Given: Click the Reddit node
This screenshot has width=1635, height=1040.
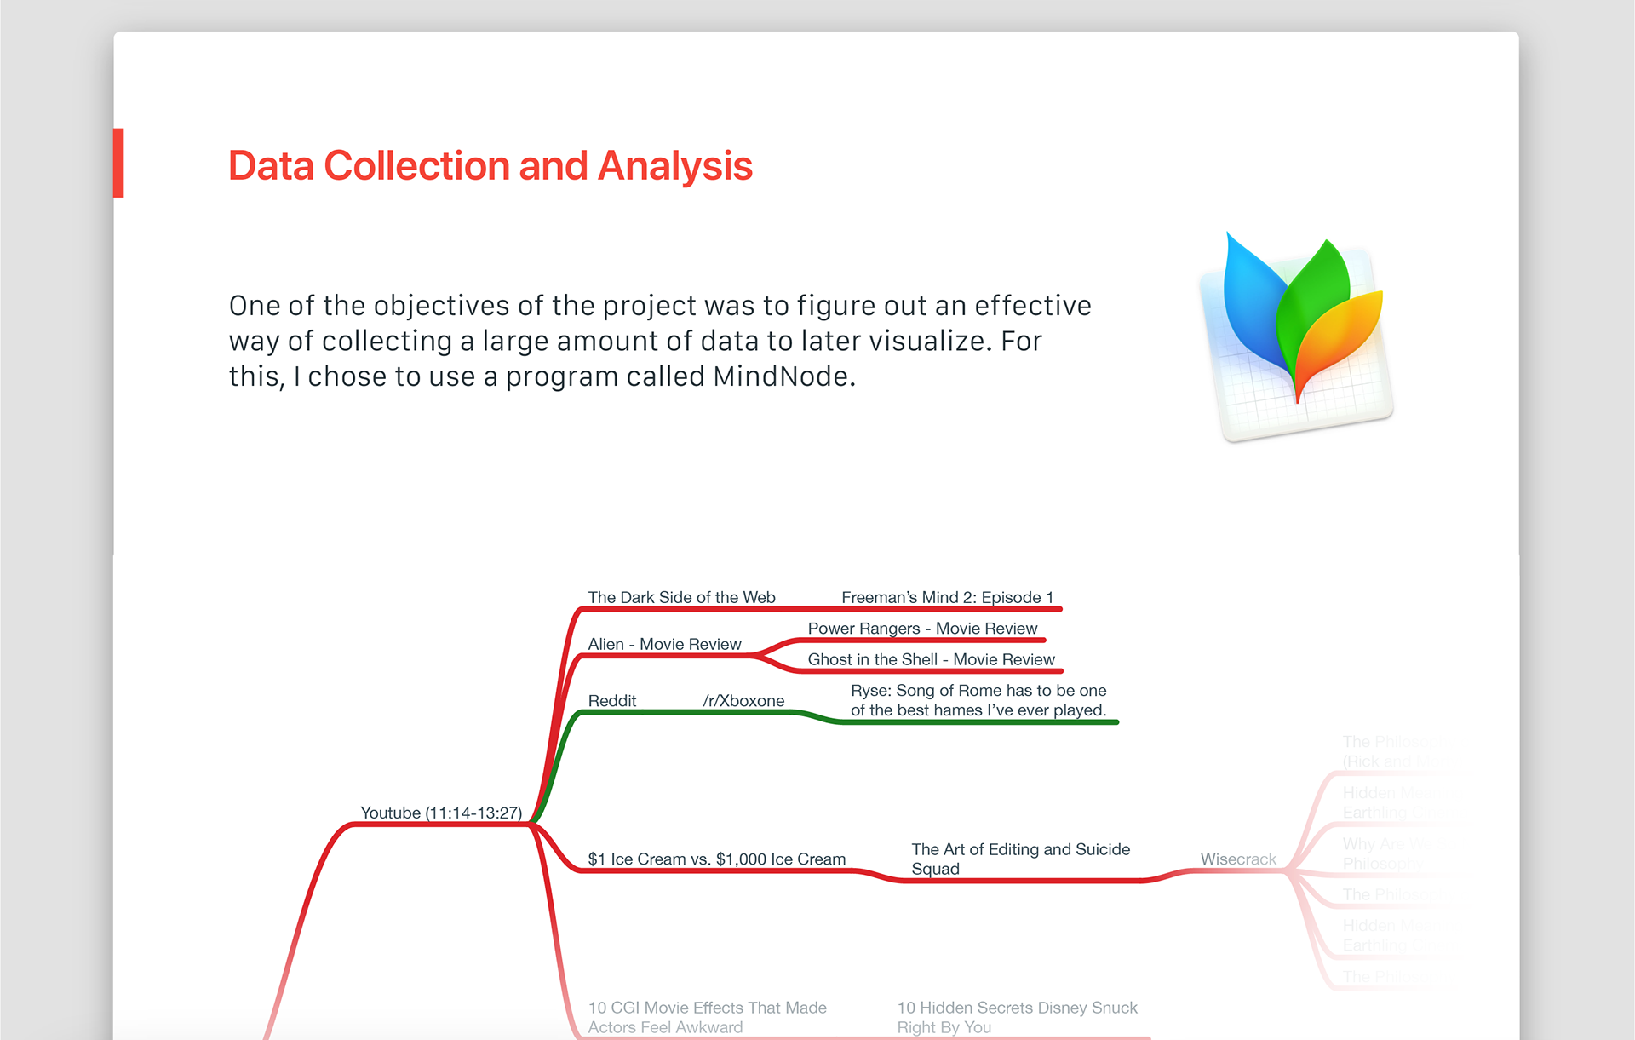Looking at the screenshot, I should tap(611, 700).
